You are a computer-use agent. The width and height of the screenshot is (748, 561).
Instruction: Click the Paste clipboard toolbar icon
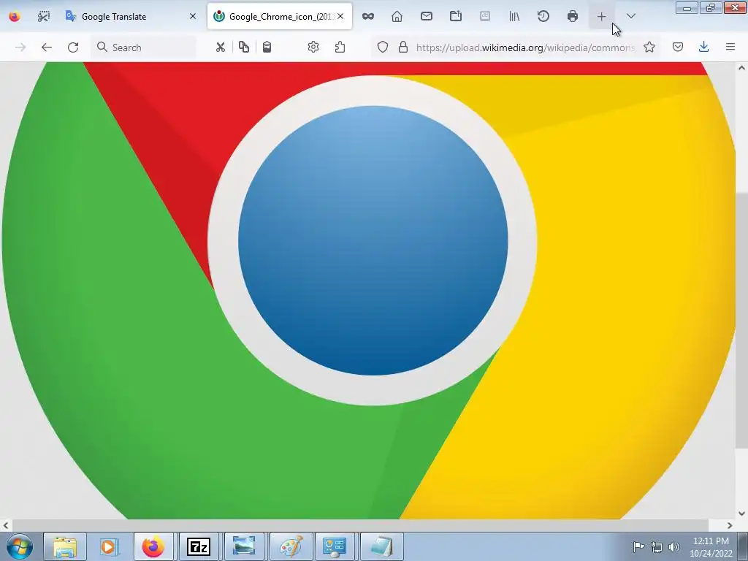[267, 47]
